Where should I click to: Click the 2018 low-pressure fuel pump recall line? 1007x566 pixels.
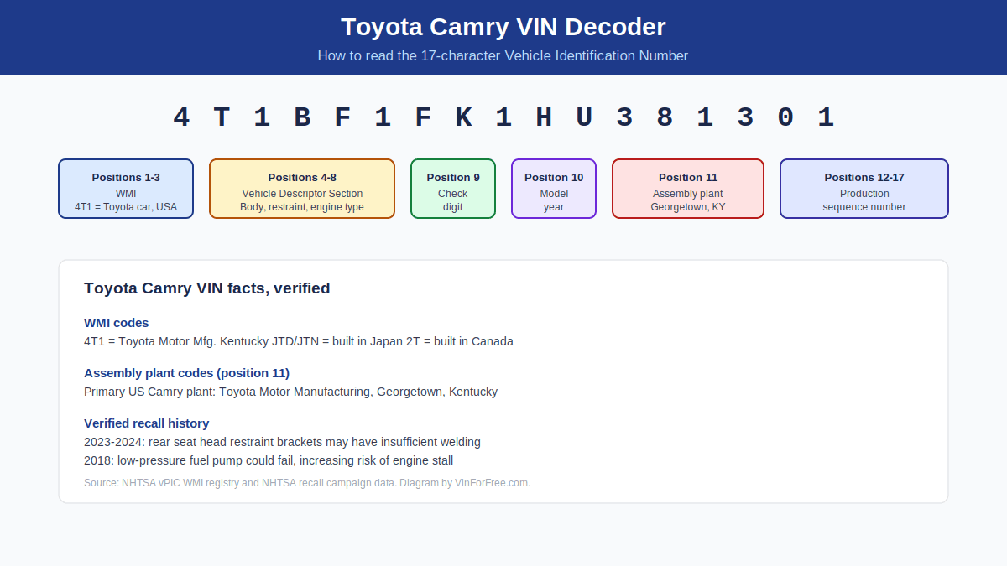point(269,460)
